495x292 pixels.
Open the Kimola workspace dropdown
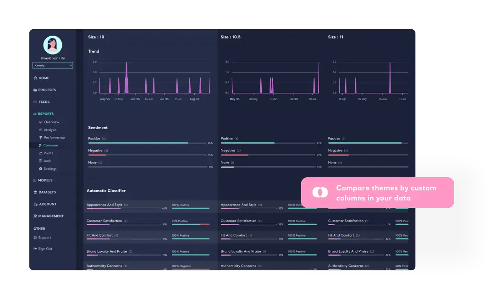tap(52, 65)
